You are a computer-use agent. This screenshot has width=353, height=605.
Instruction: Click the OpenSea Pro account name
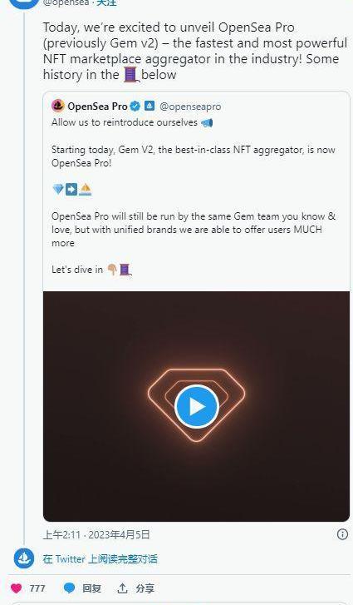pos(97,107)
